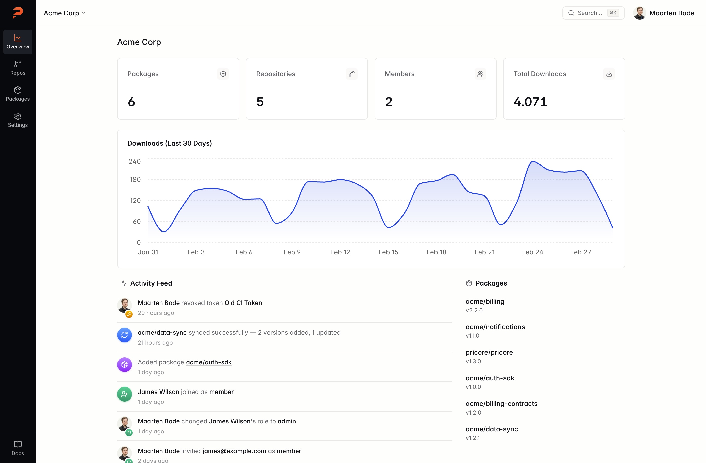Image resolution: width=706 pixels, height=463 pixels.
Task: Click the orange app logo in the top corner
Action: coord(18,12)
